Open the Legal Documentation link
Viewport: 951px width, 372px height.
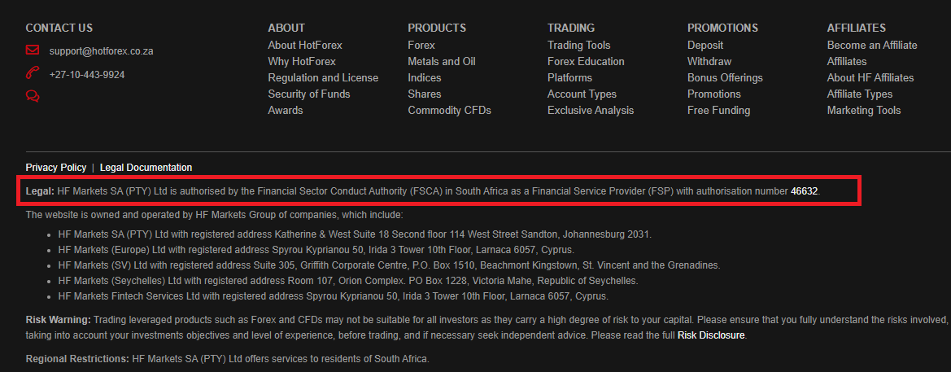click(x=146, y=168)
